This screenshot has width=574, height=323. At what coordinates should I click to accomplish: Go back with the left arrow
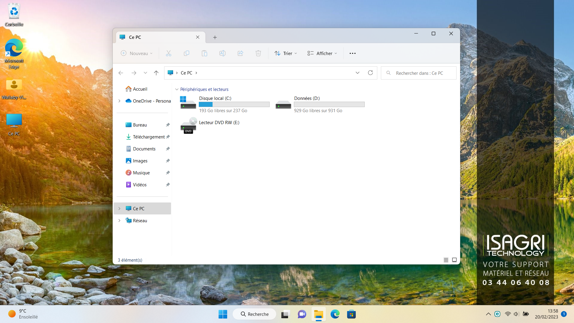121,73
